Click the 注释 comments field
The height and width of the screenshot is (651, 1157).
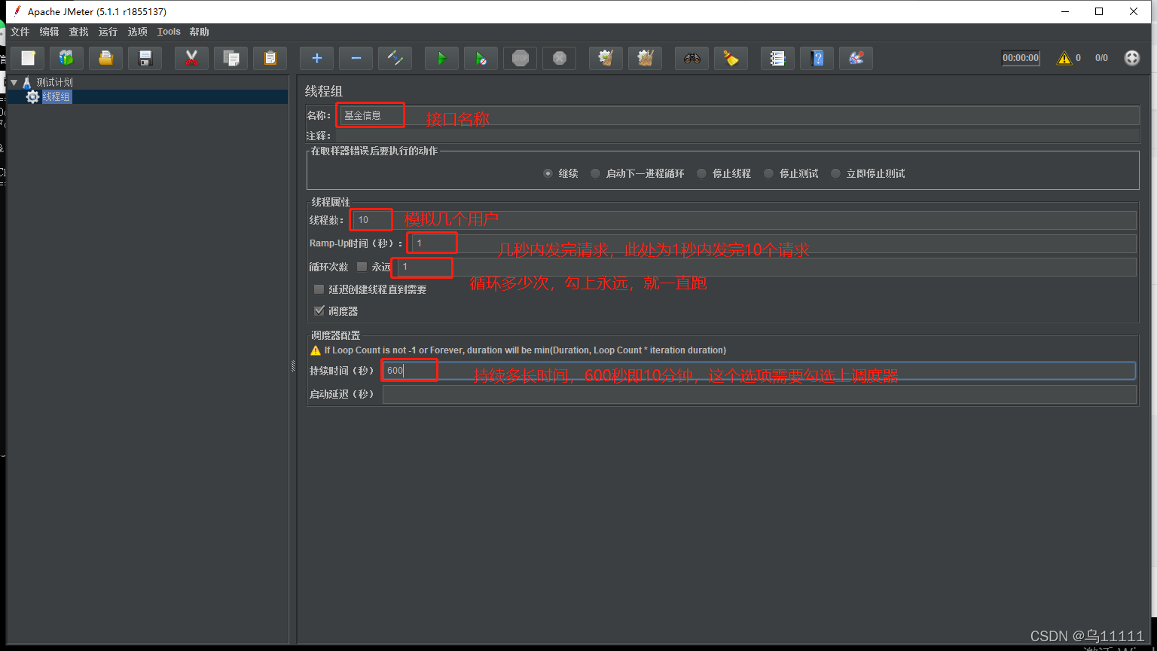pyautogui.click(x=737, y=136)
